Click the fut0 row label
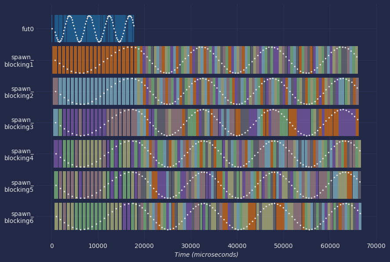Viewport: 390px width, 262px height. [x=28, y=29]
